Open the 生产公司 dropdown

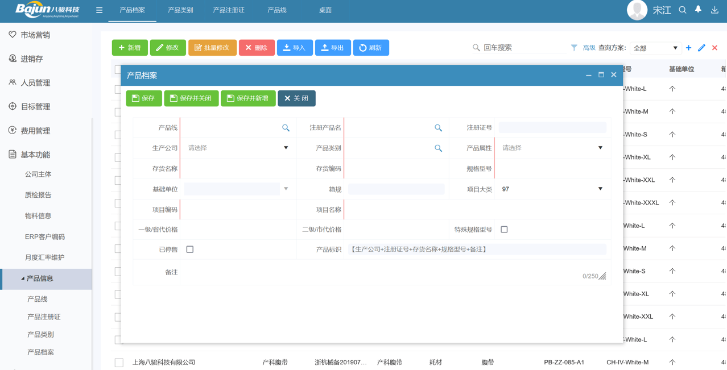[x=238, y=148]
